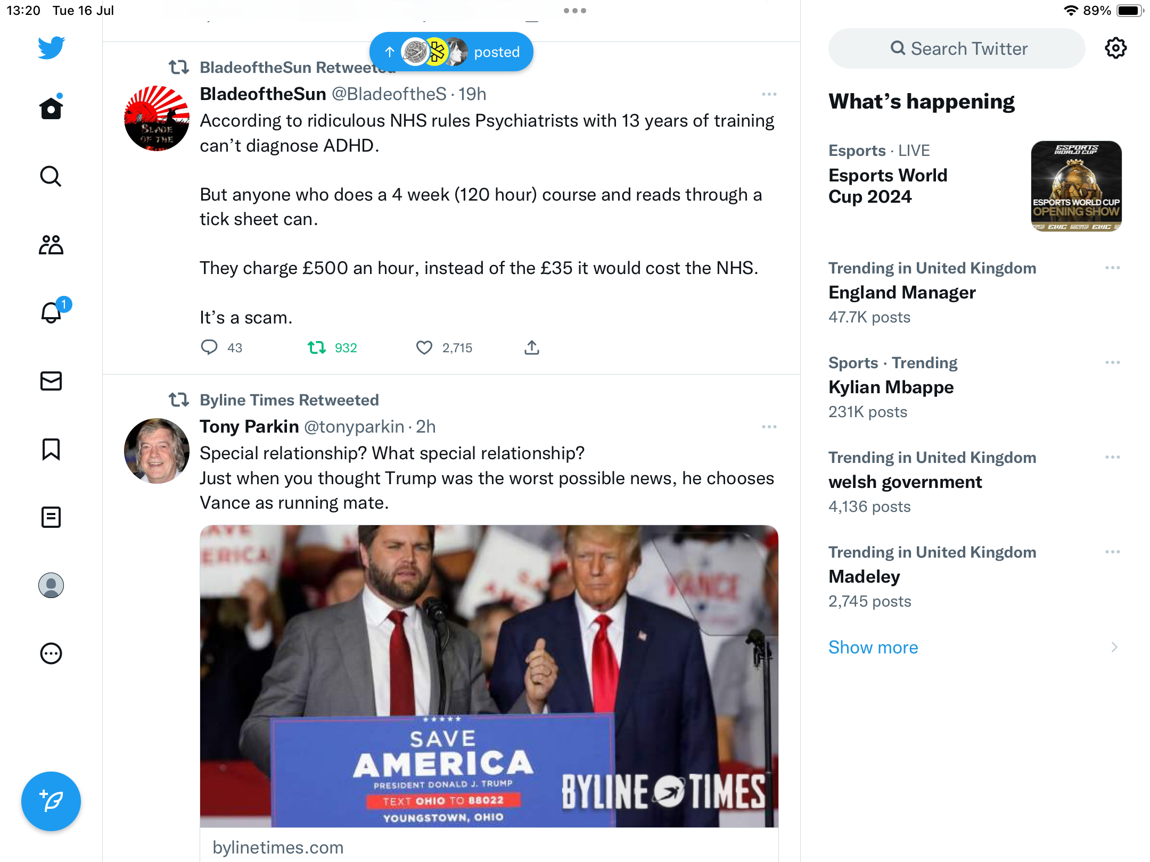
Task: Open Notifications bell with badge
Action: [x=52, y=313]
